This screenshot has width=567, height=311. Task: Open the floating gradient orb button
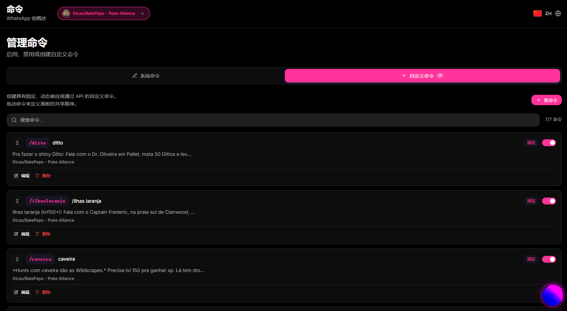pyautogui.click(x=552, y=295)
